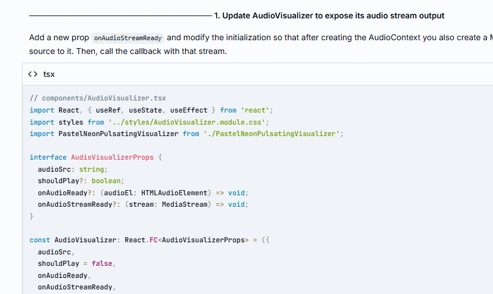The height and width of the screenshot is (294, 493).
Task: Click the tsx language label
Action: click(x=49, y=75)
